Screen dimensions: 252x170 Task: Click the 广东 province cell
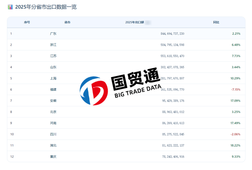point(53,34)
